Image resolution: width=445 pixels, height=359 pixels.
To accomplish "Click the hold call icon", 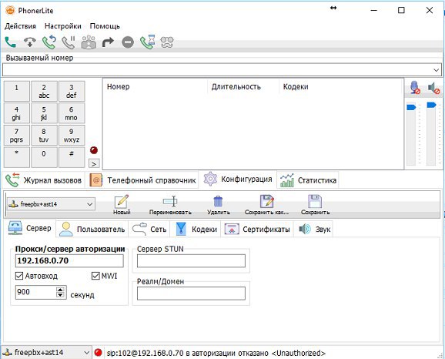I will tap(69, 42).
